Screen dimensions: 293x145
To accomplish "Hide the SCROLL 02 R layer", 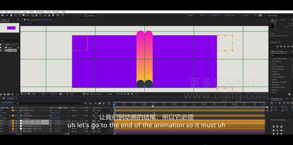I will pyautogui.click(x=1, y=110).
